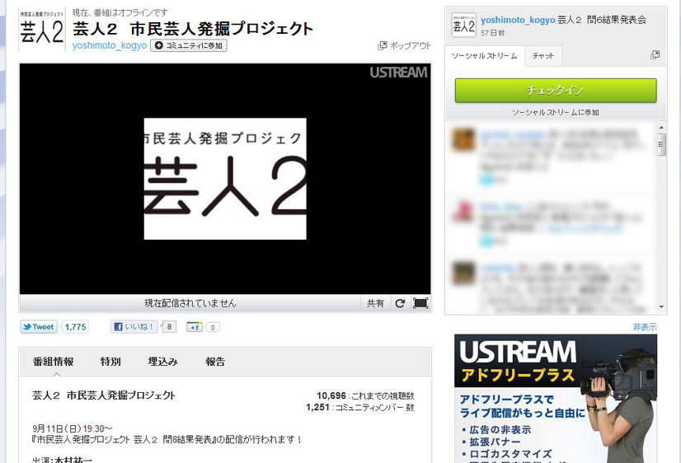Click the 1,251 community member count
The image size is (681, 463).
point(317,408)
